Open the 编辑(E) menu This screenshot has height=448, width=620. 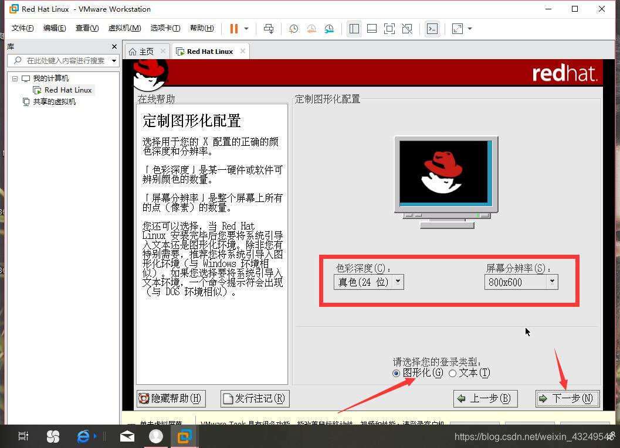tap(55, 28)
